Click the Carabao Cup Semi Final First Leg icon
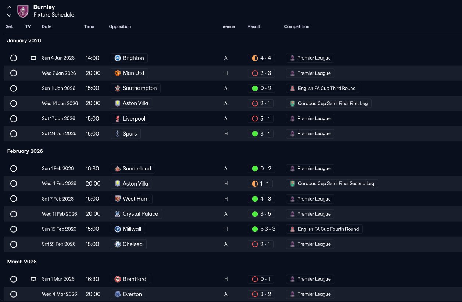Image resolution: width=462 pixels, height=302 pixels. (292, 104)
